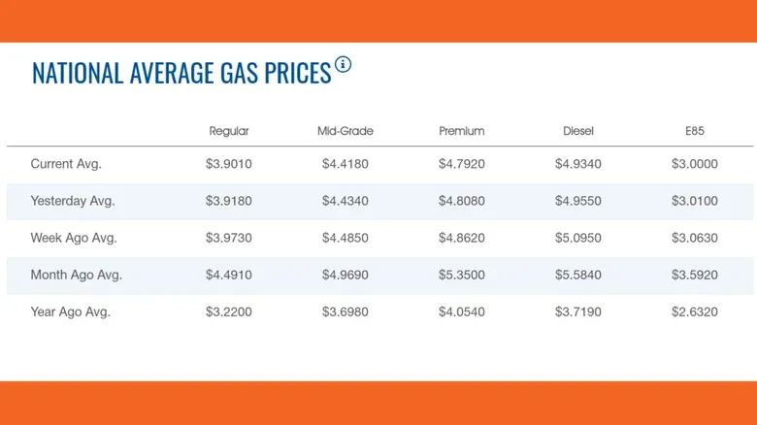Select the Mid-Grade column header
The height and width of the screenshot is (425, 757).
[x=346, y=131]
